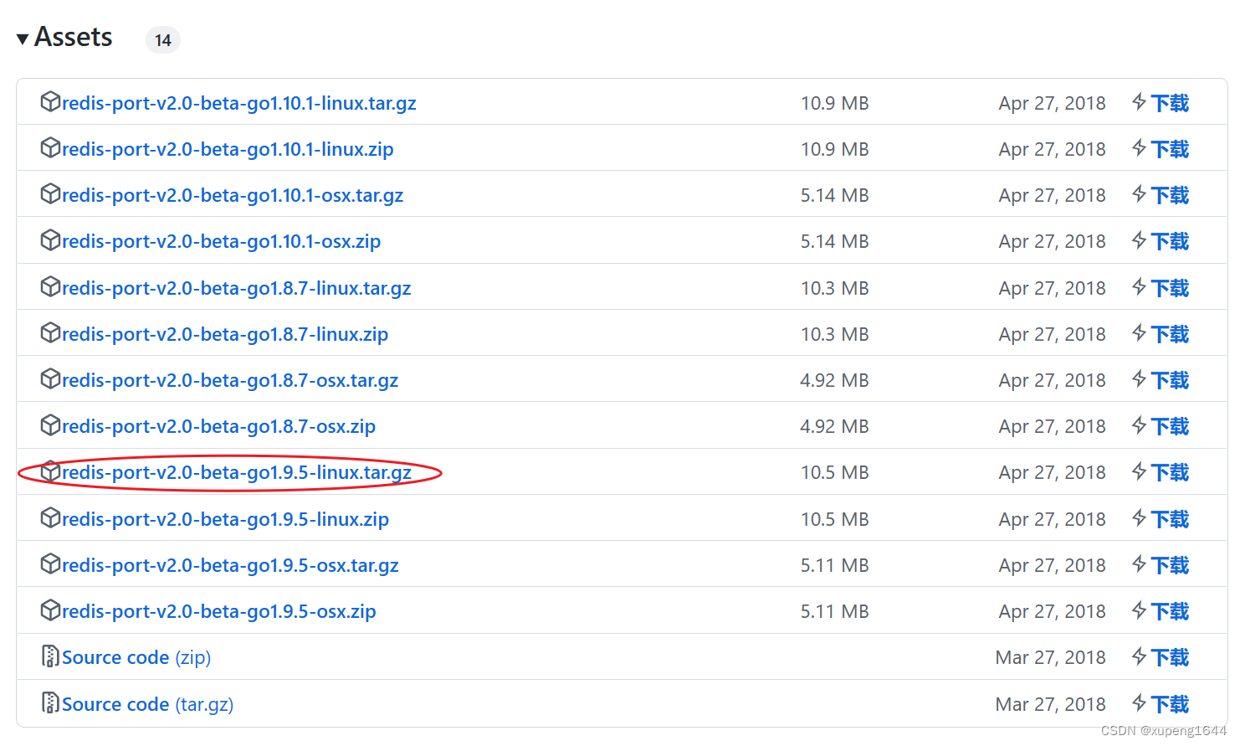Viewport: 1240px width, 746px height.
Task: Open redis-port-v2.0-beta-go1.10.1-osx.zip link
Action: [x=222, y=241]
